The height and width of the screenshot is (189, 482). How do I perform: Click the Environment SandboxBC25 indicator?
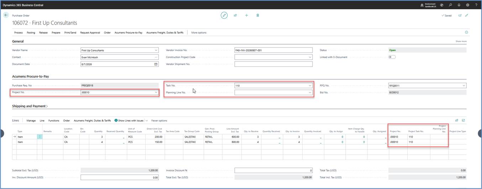pyautogui.click(x=428, y=5)
